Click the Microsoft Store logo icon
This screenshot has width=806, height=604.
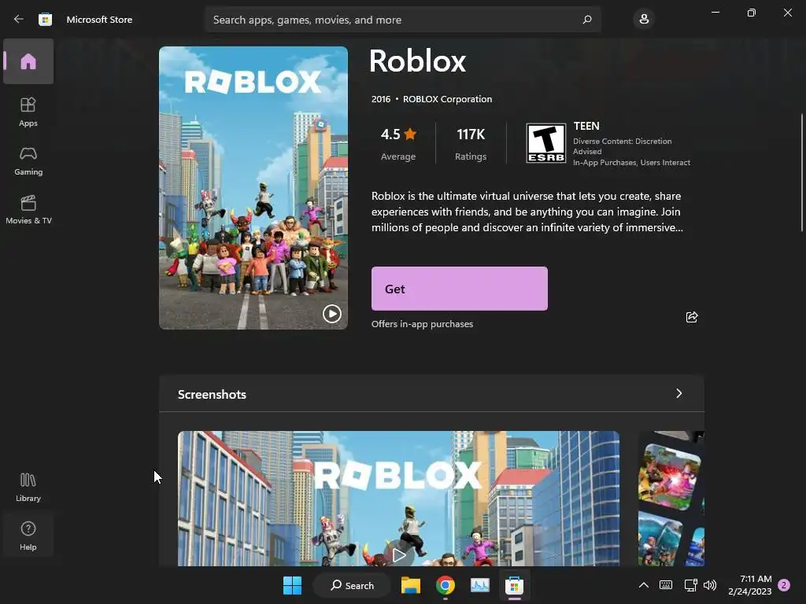[x=45, y=20]
